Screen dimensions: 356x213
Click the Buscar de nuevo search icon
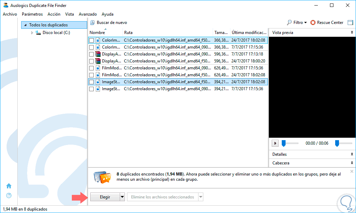[x=92, y=23]
